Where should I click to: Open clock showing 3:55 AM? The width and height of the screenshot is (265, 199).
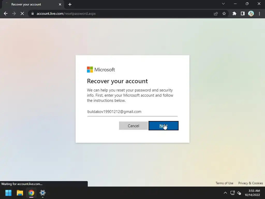[x=252, y=193]
